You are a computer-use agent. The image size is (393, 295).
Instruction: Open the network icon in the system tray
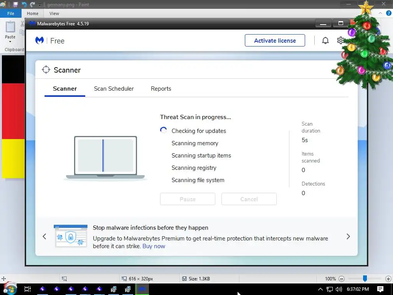pos(330,289)
